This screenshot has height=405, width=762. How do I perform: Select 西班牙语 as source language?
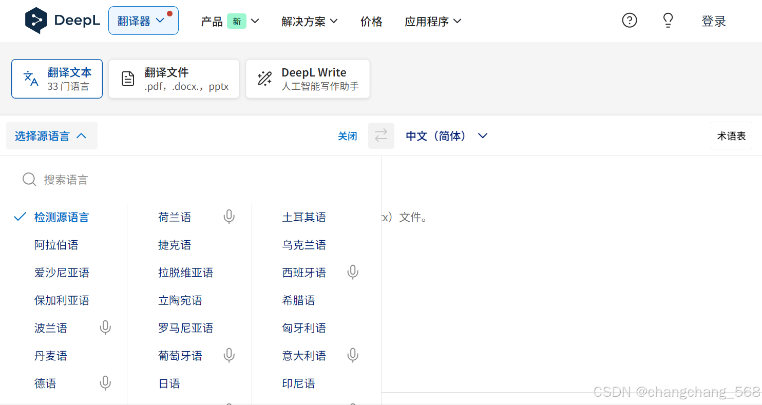coord(304,273)
